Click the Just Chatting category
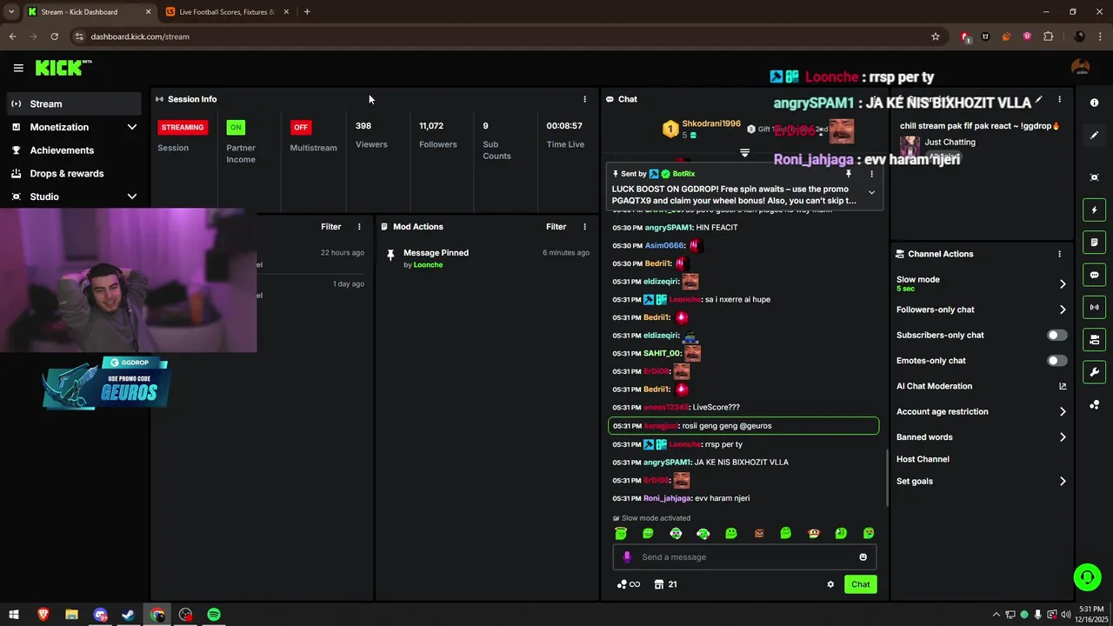 [x=950, y=142]
